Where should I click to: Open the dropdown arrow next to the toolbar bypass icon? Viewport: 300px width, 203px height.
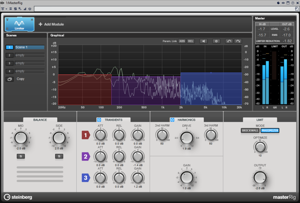tap(6, 9)
